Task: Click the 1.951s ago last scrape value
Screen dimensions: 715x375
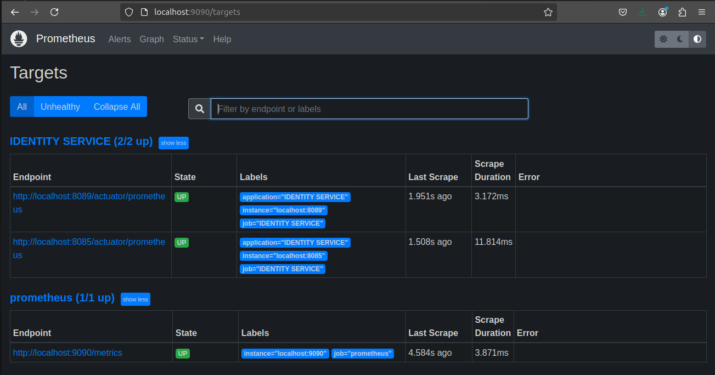Action: coord(430,196)
